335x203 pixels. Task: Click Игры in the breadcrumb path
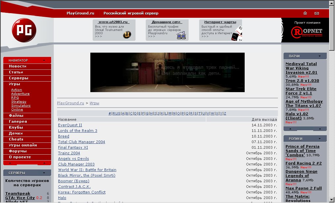[x=94, y=103]
